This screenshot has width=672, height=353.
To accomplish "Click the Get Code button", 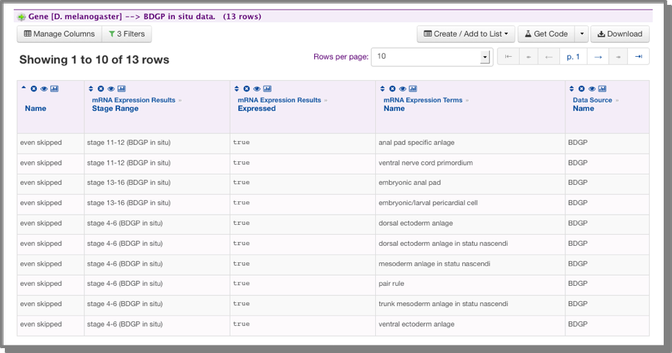I will point(547,34).
